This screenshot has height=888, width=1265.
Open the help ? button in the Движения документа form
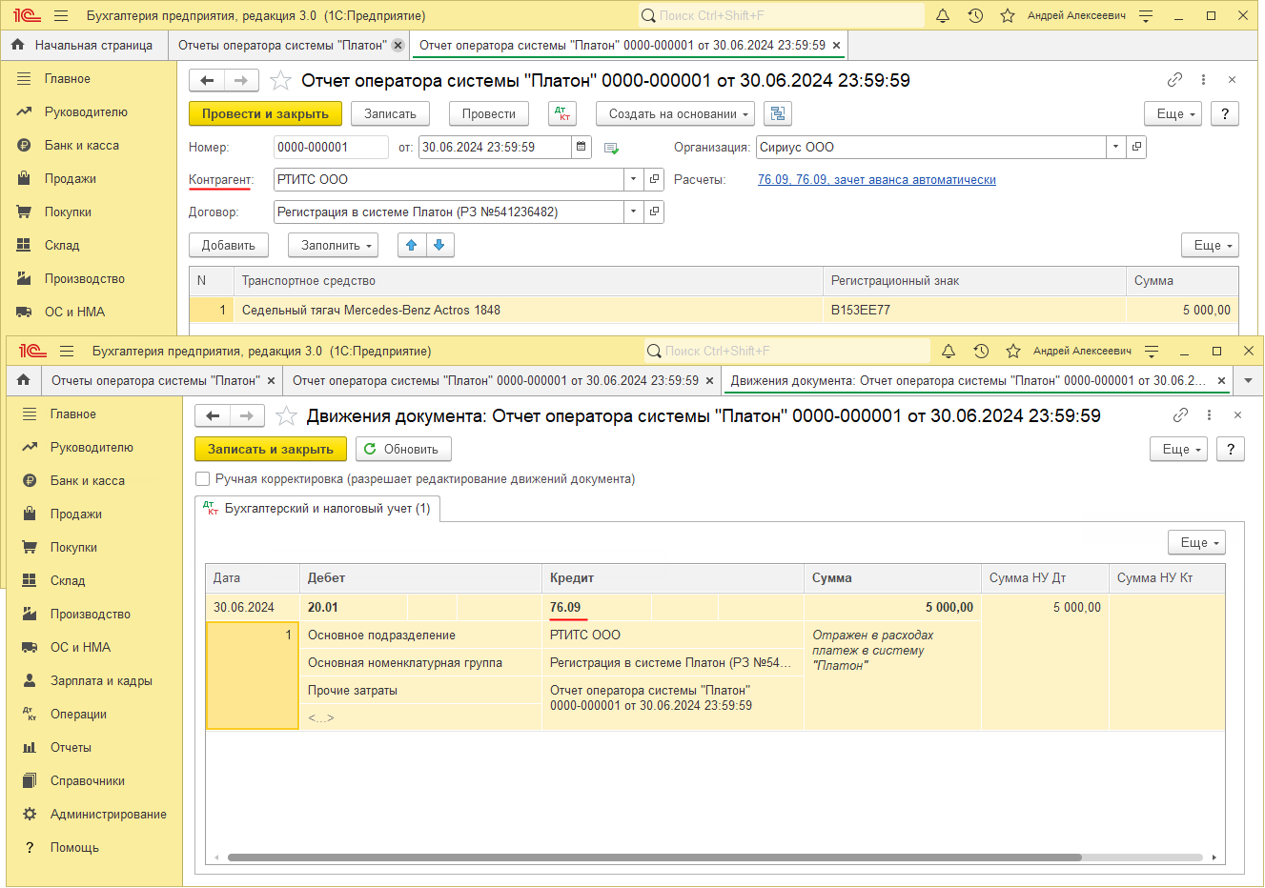pyautogui.click(x=1231, y=449)
